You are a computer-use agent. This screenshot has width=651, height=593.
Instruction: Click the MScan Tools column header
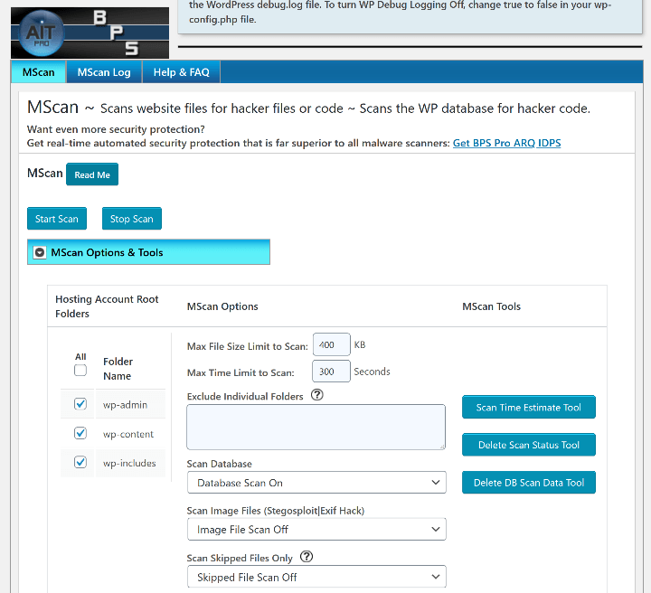(491, 306)
